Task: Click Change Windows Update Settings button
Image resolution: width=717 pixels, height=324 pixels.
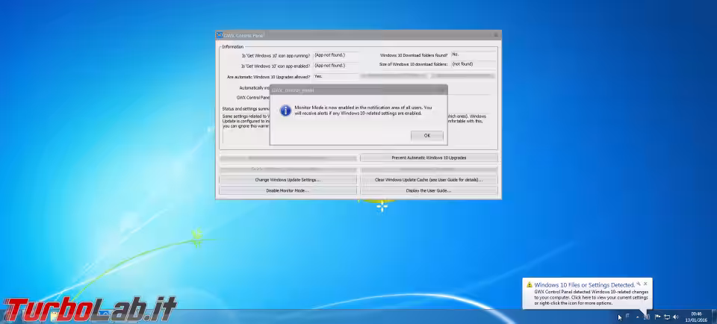Action: point(288,180)
